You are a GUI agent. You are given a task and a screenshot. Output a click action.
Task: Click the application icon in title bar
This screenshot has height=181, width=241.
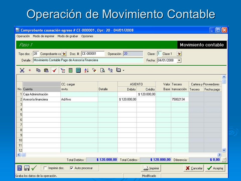click(x=18, y=30)
